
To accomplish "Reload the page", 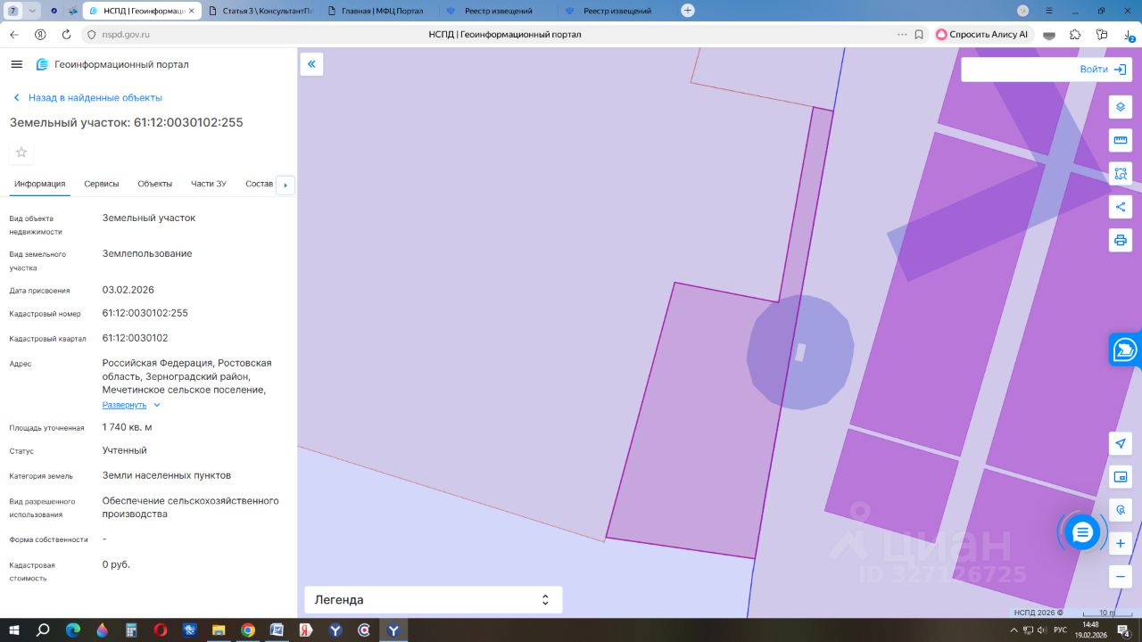I will 66,35.
